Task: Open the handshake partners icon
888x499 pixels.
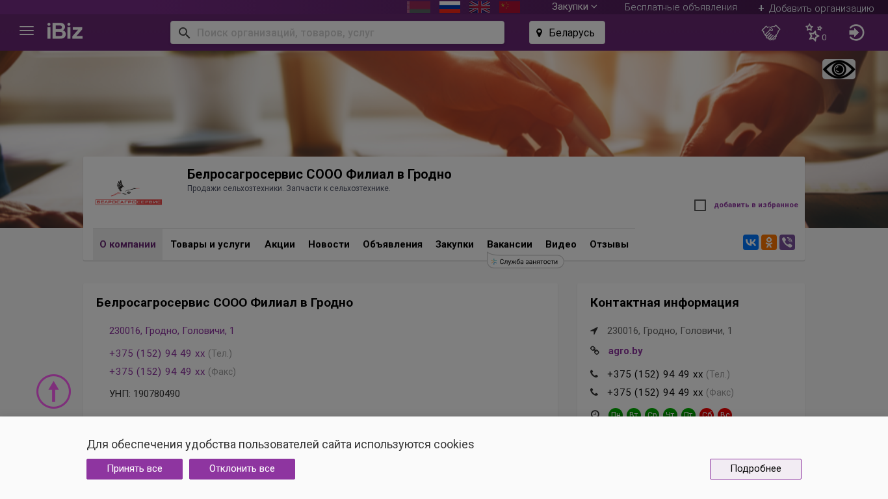Action: [x=771, y=32]
